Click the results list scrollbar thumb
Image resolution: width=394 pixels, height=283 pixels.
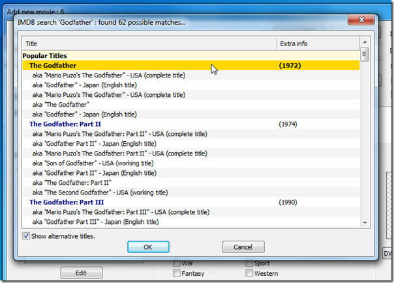pyautogui.click(x=365, y=54)
